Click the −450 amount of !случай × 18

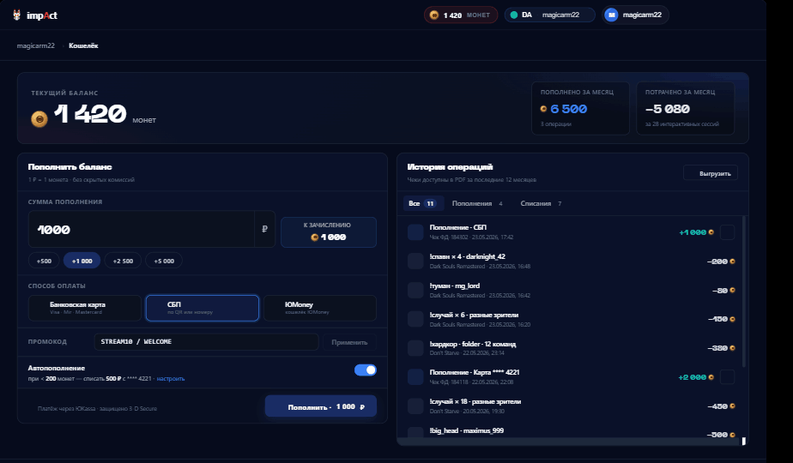(x=717, y=406)
